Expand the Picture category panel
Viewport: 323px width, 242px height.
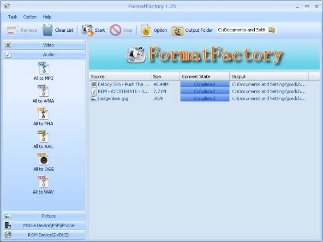(x=44, y=216)
